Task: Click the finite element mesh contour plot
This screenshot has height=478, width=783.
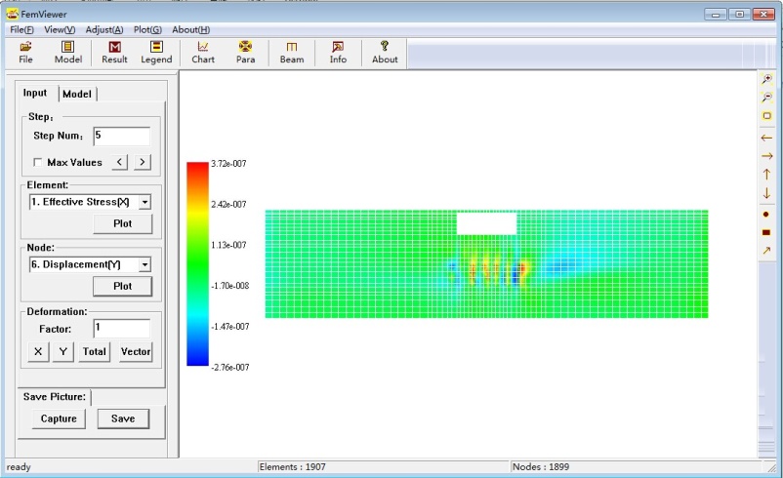Action: click(486, 264)
